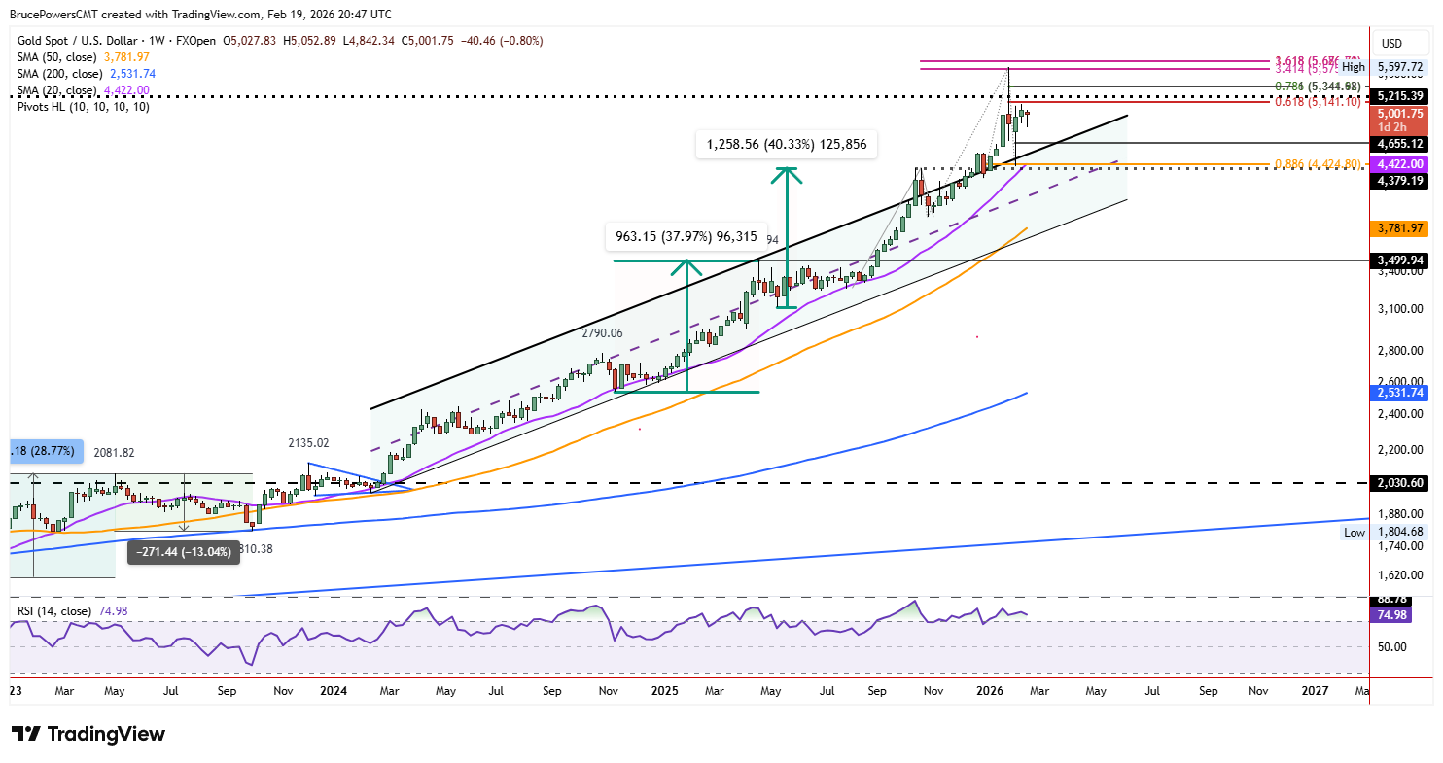Screen dimensions: 1443x763
Task: Click the 2024 label on time axis
Action: pos(334,690)
